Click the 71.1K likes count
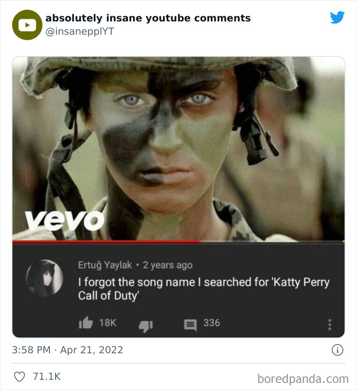Screen dimensions: 357x390 click(x=46, y=377)
